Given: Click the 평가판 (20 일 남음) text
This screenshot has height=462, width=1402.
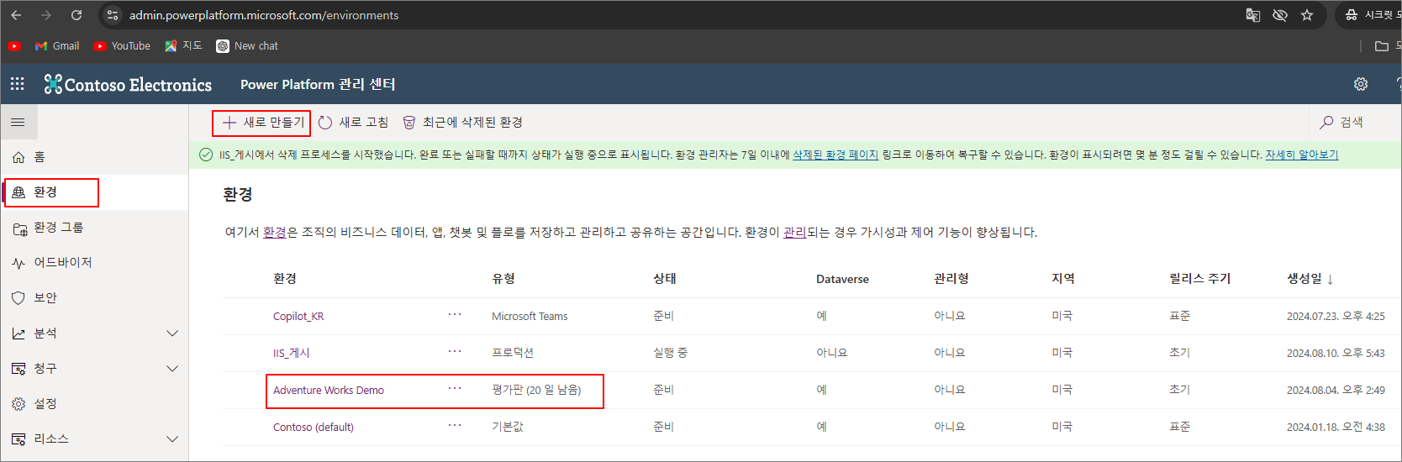Looking at the screenshot, I should pos(536,390).
